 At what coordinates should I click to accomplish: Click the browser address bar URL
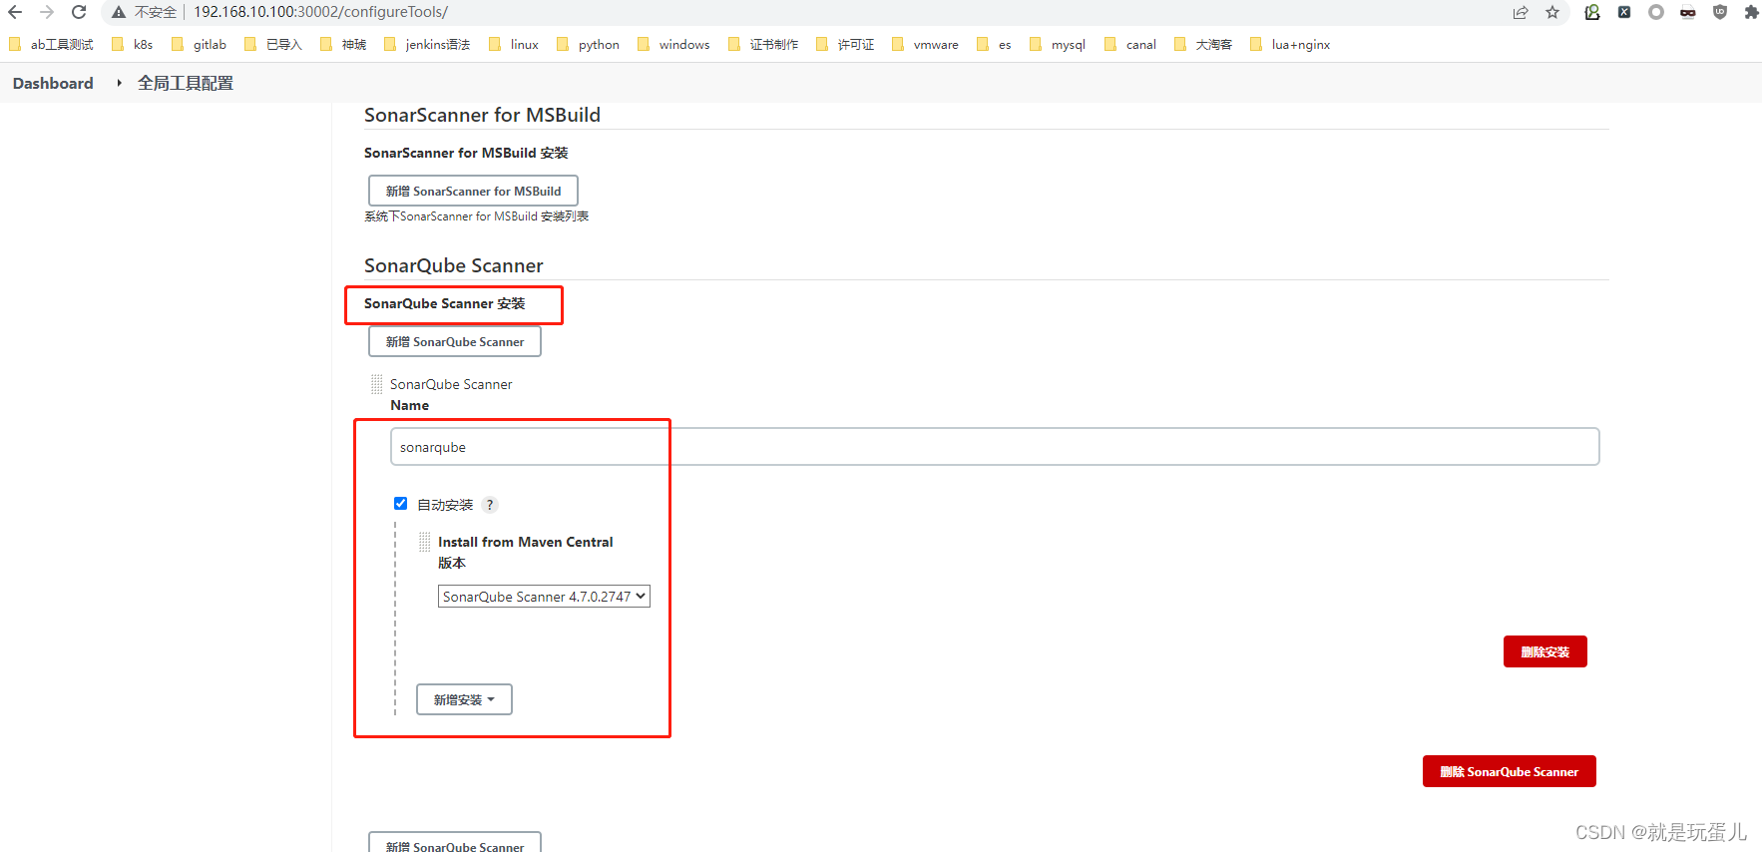pos(320,12)
